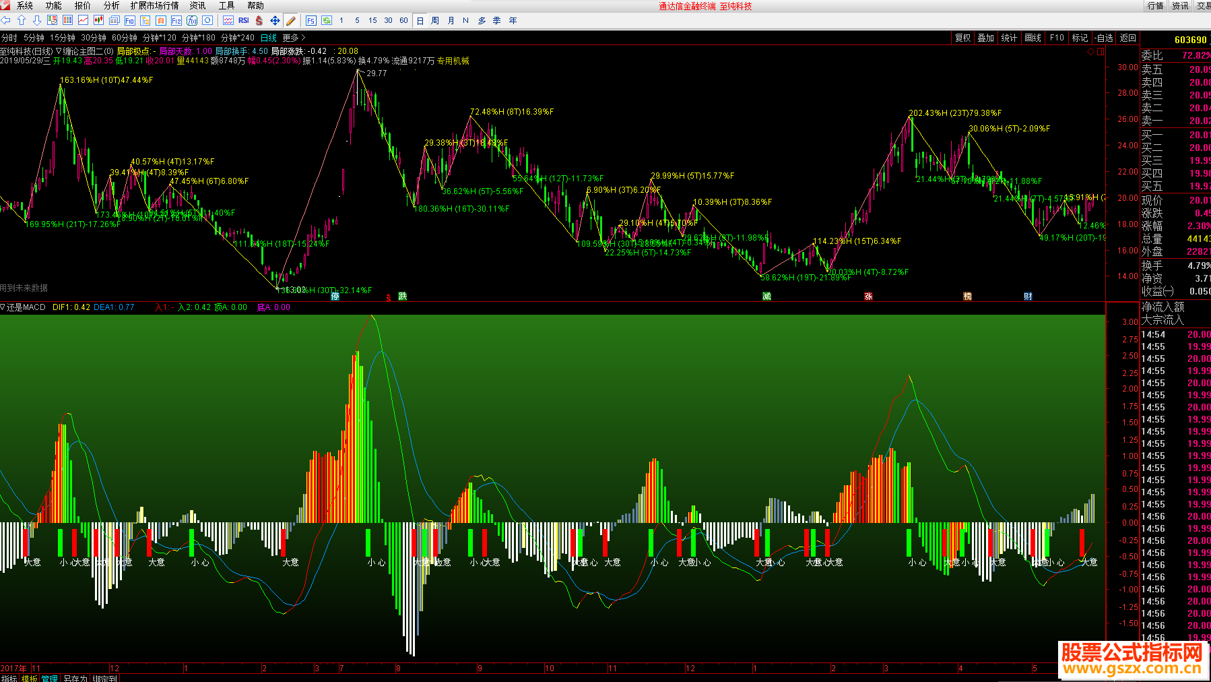Screen dimensions: 1211x682
Task: Open the quote list grid icon
Action: click(68, 20)
